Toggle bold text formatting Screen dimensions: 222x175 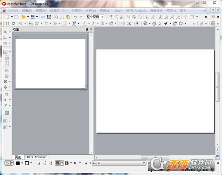tap(67, 163)
